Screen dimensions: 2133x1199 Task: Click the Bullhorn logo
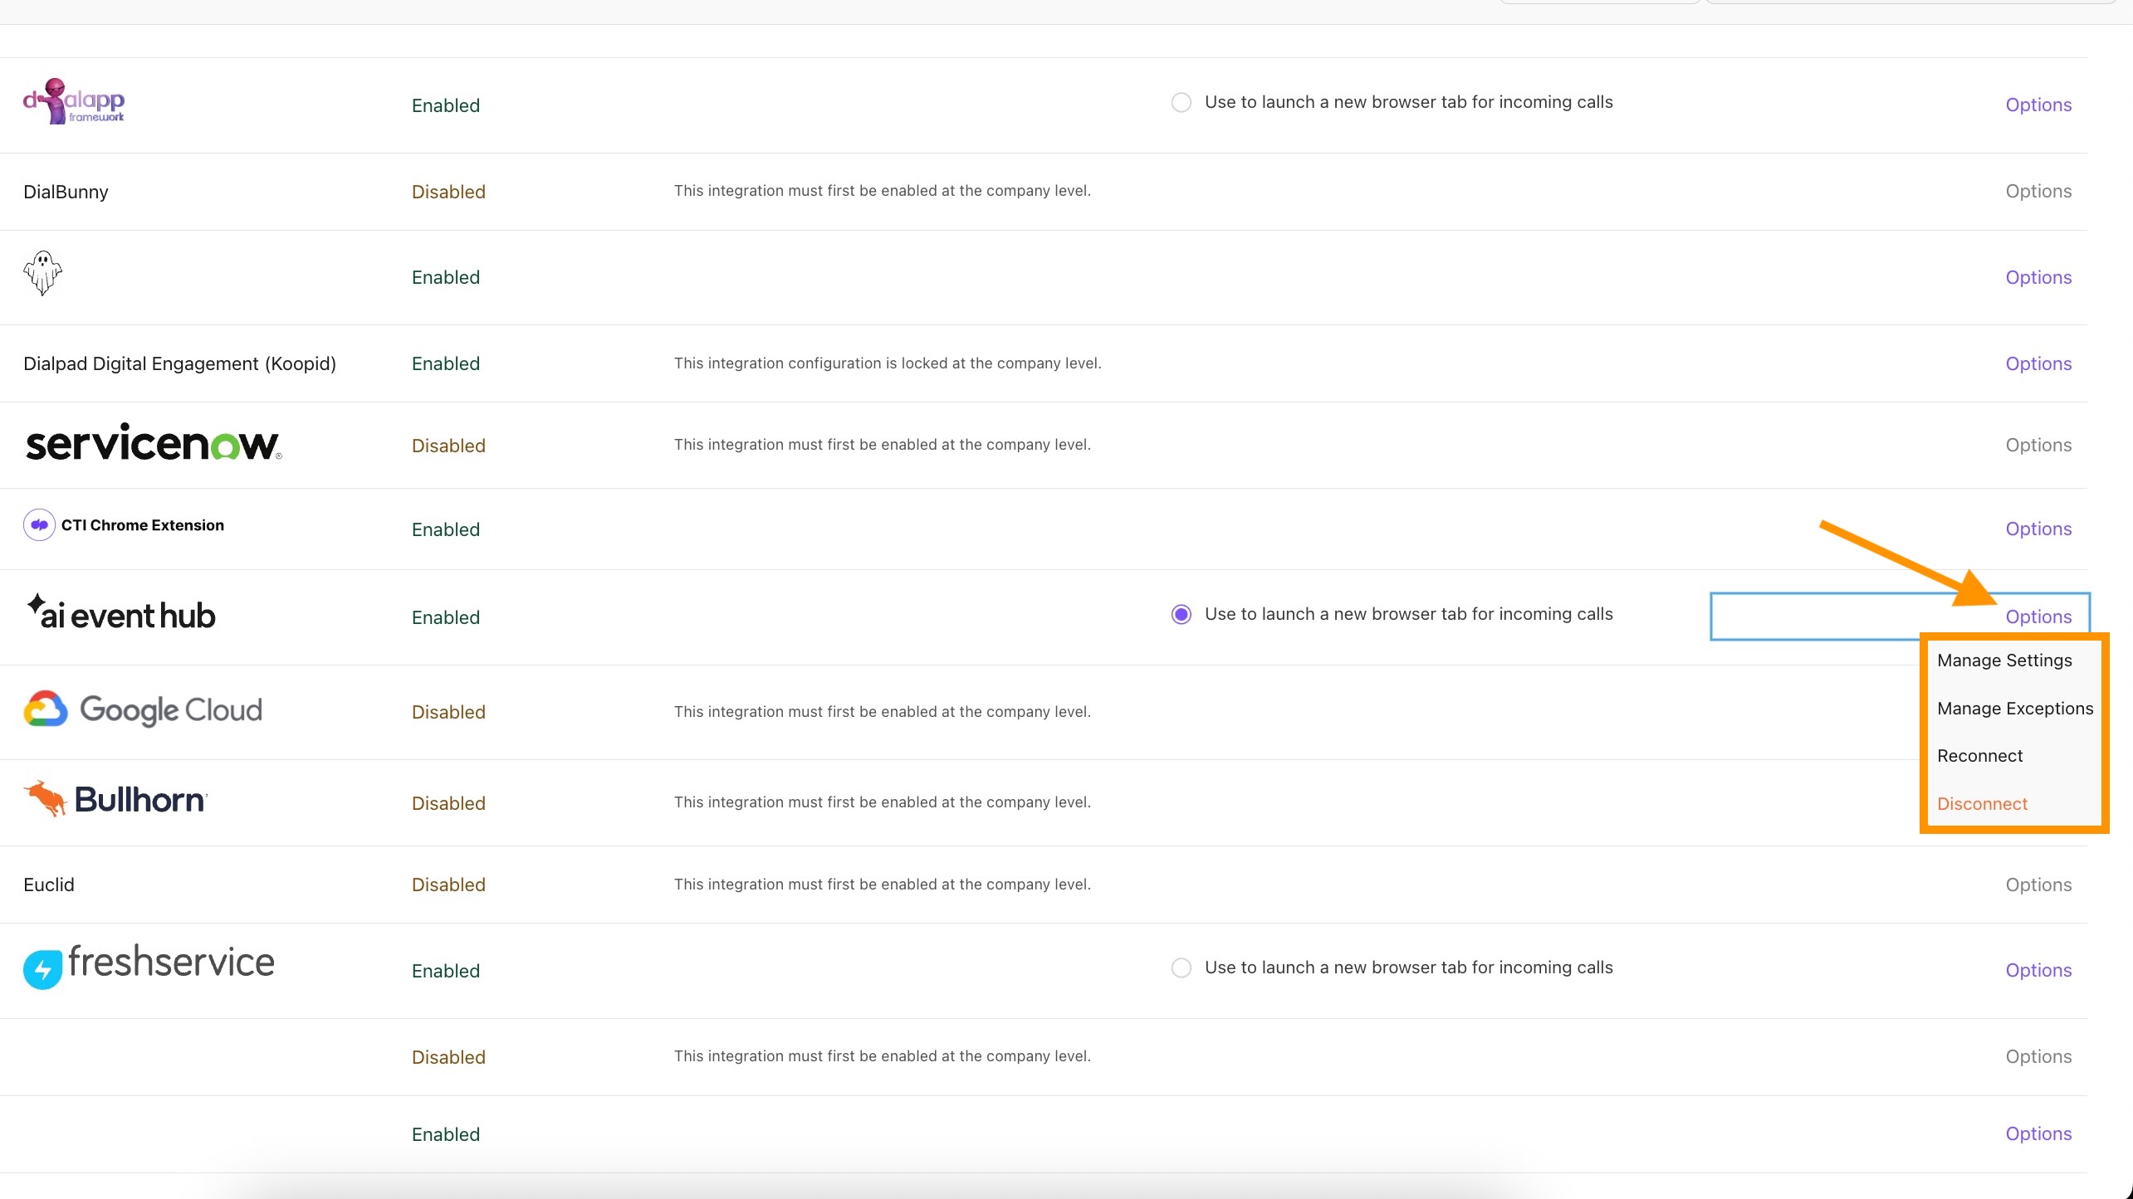point(115,799)
